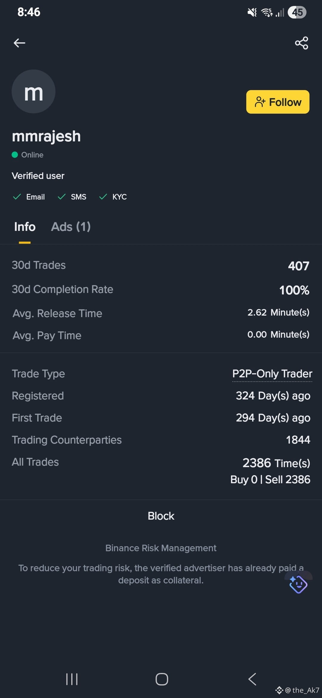
Task: Tap the SMS verification checkmark
Action: tap(61, 197)
